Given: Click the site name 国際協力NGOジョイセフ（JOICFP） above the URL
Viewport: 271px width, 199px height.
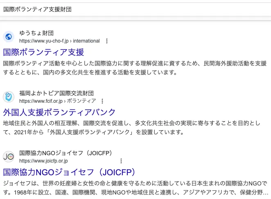Looking at the screenshot, I should [x=65, y=153].
